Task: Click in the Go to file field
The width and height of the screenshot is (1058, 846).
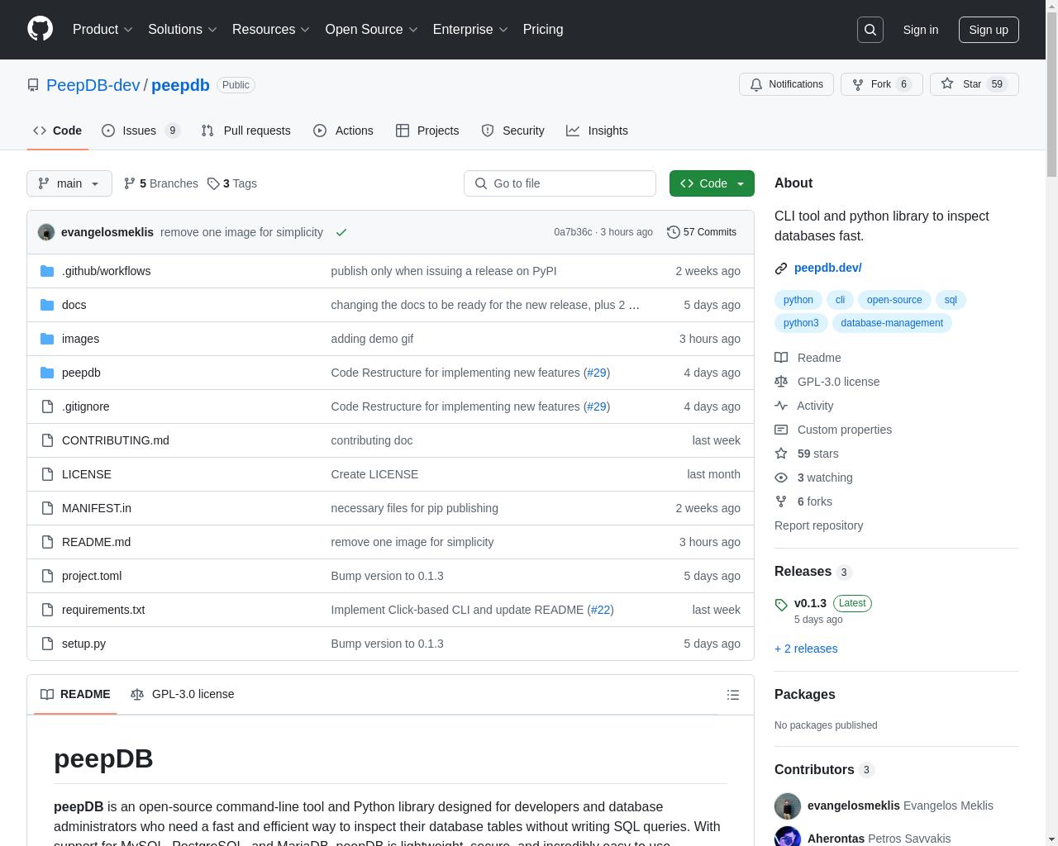Action: [560, 183]
